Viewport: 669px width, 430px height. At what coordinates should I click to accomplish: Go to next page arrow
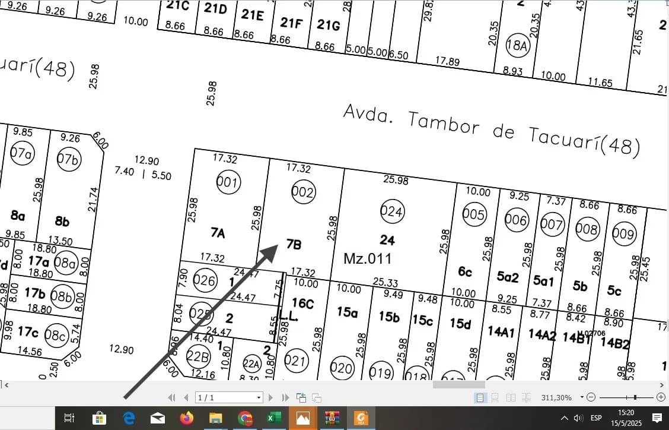pos(270,397)
